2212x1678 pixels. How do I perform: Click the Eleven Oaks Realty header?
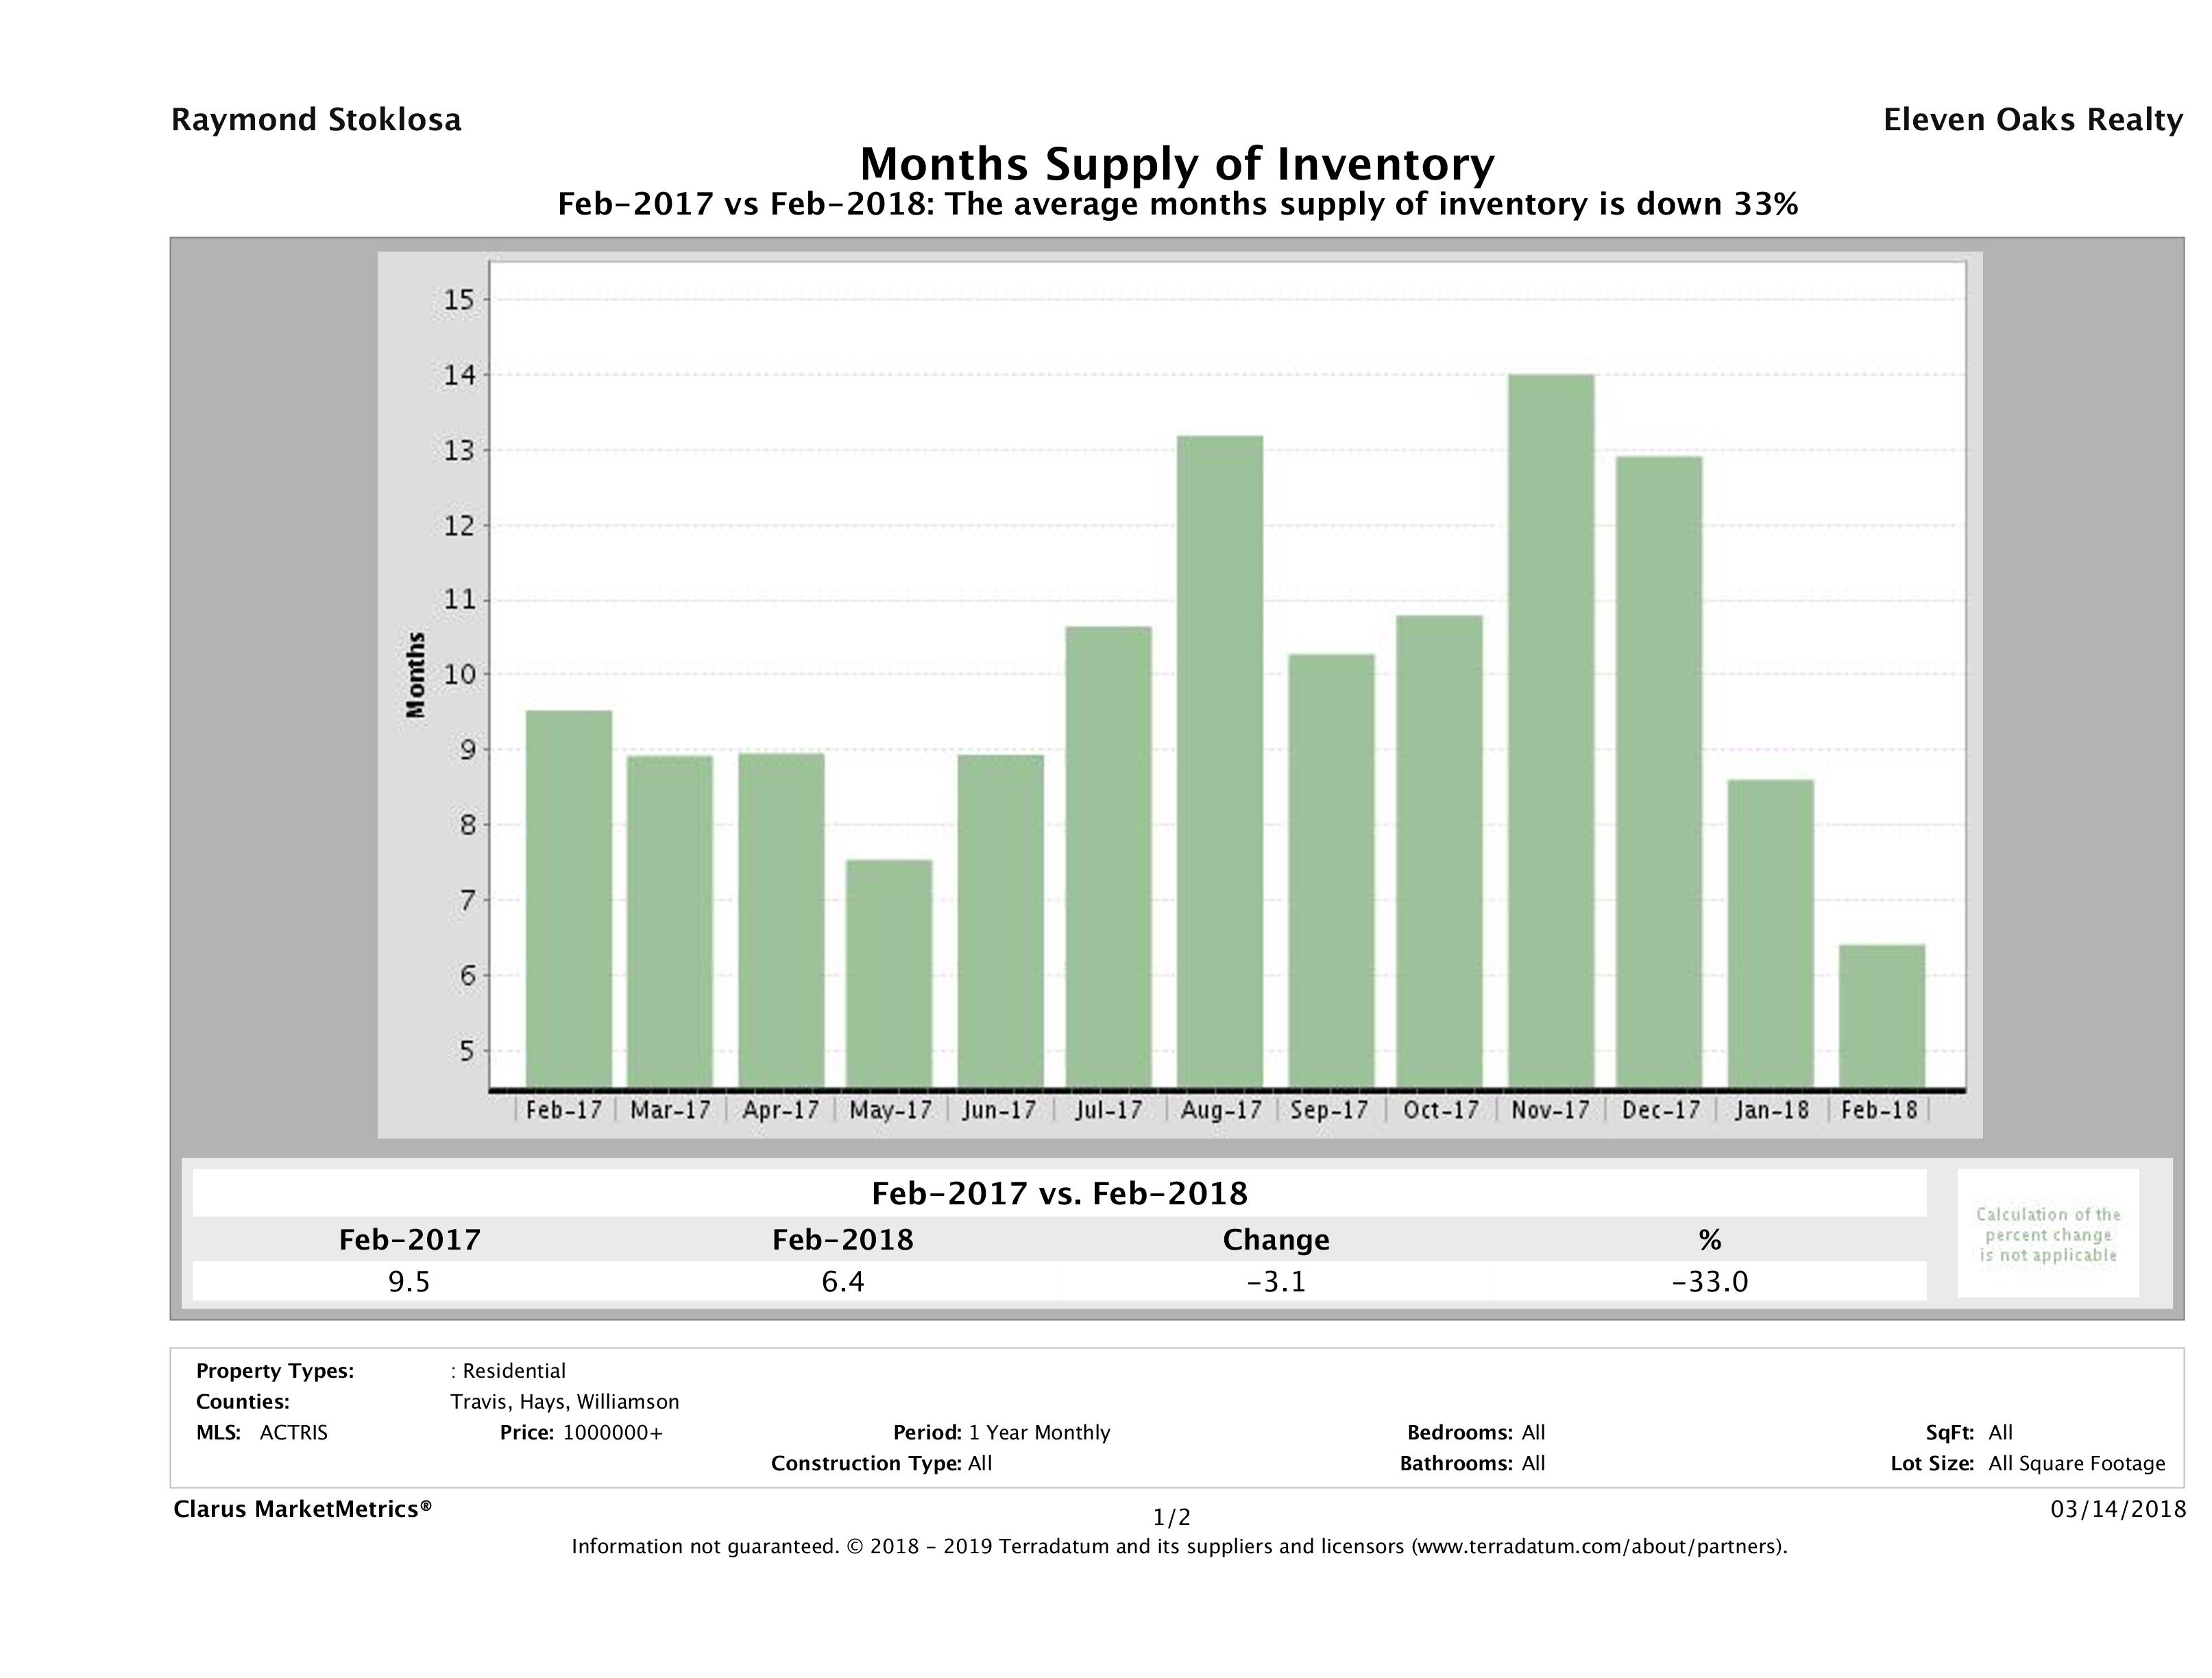pyautogui.click(x=2032, y=120)
